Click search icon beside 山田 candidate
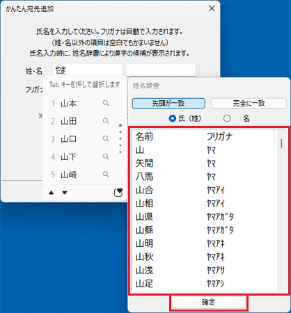291x313 pixels. point(106,121)
